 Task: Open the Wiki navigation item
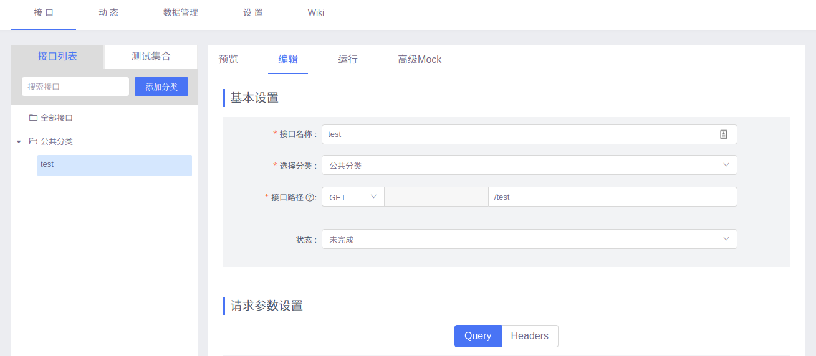[x=316, y=12]
